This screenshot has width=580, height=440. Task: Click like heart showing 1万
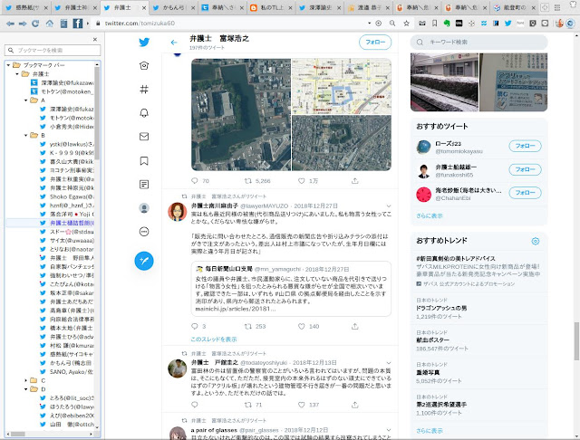(x=302, y=181)
